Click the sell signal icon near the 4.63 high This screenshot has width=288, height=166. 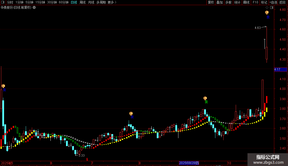[x=267, y=13]
